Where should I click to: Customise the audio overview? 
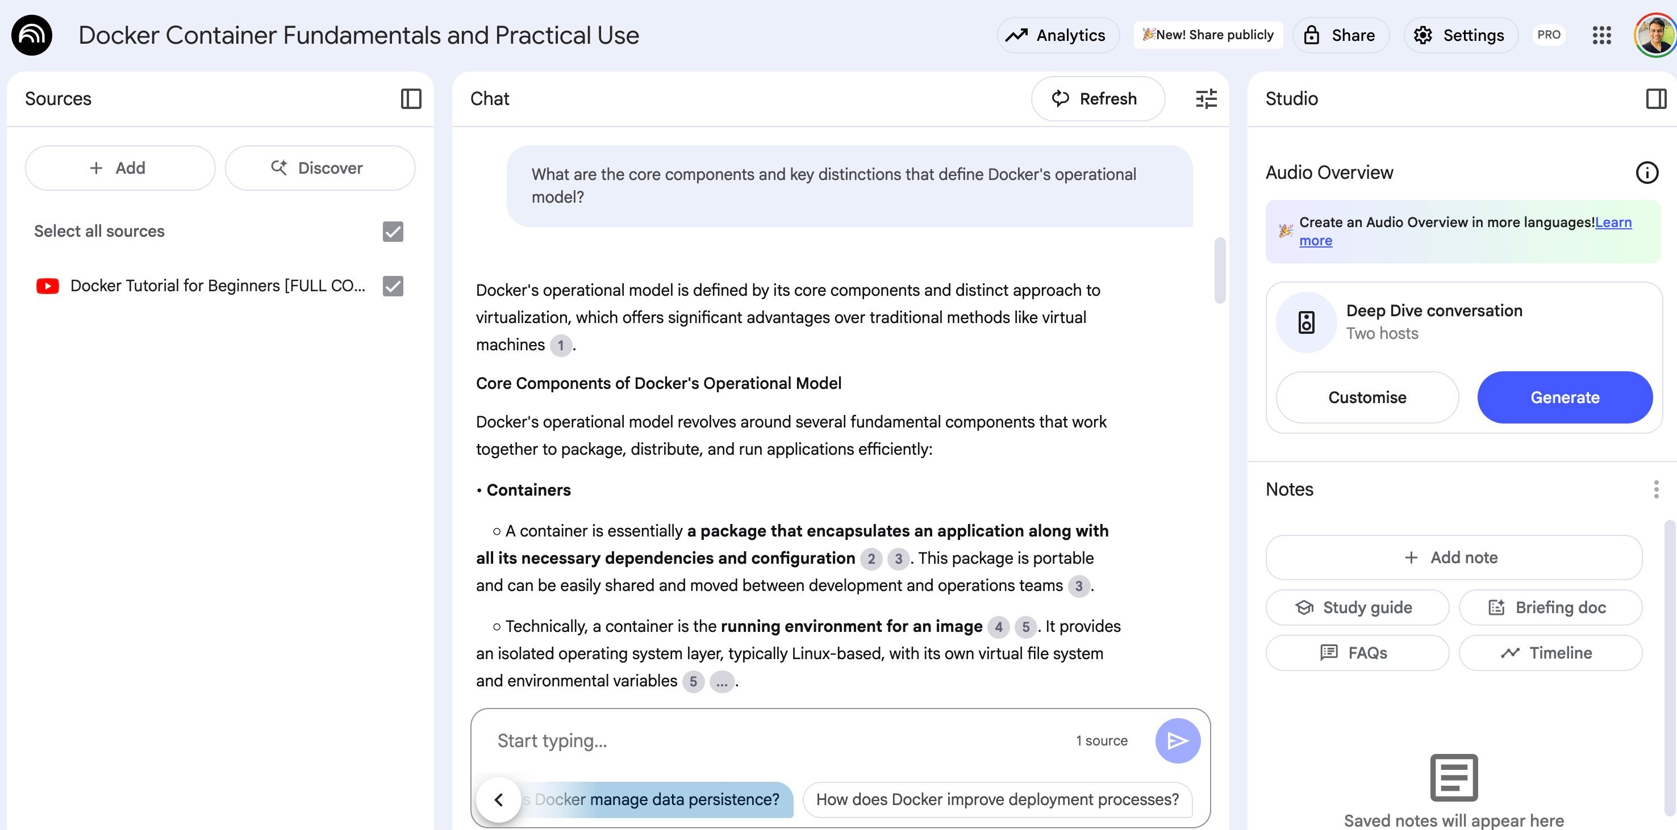tap(1367, 397)
